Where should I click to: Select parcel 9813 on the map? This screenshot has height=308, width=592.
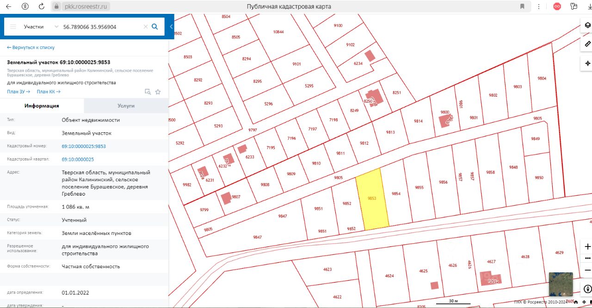390,132
